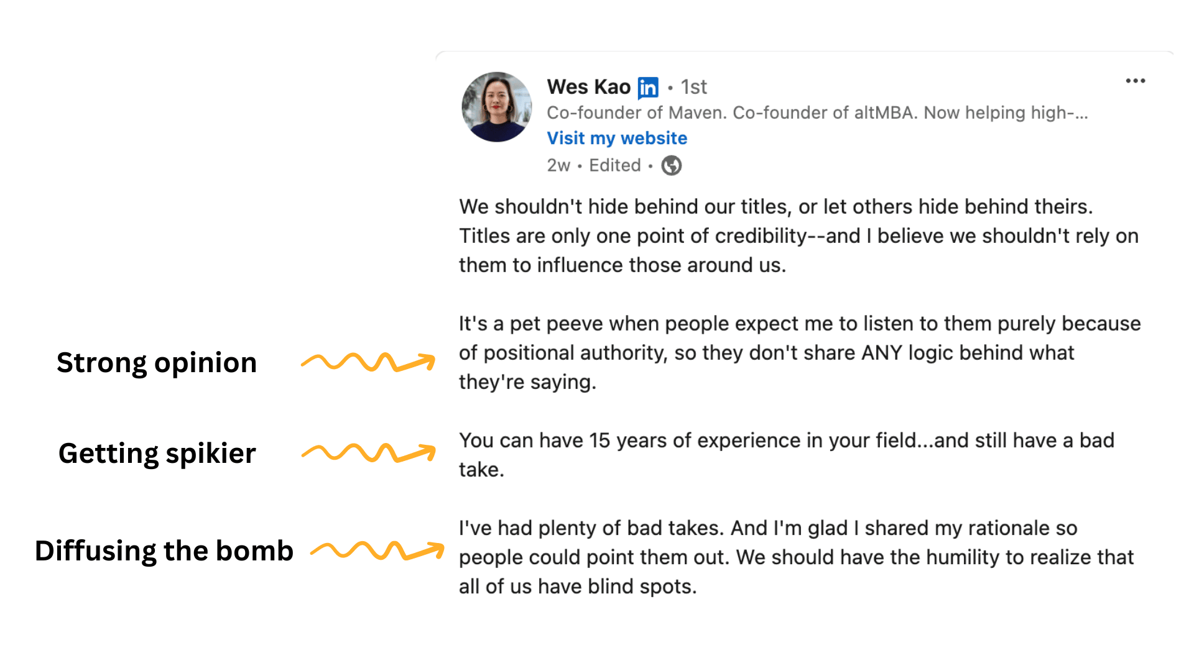Click the Edited label on the post
This screenshot has width=1194, height=671.
(x=614, y=165)
